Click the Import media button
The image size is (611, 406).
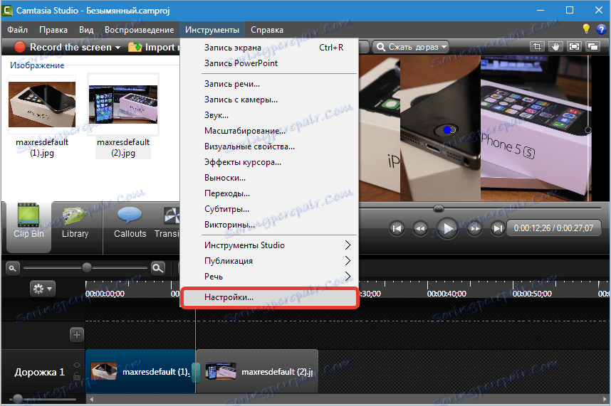[x=154, y=47]
